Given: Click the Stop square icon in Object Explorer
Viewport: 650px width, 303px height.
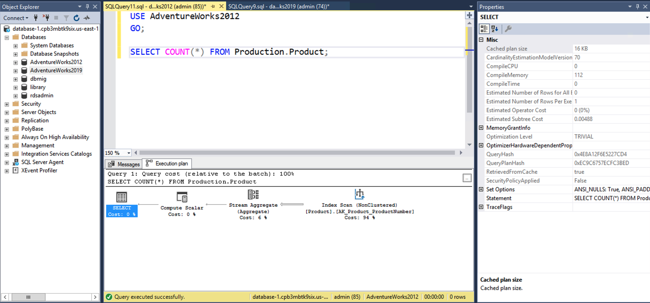Looking at the screenshot, I should pos(57,18).
